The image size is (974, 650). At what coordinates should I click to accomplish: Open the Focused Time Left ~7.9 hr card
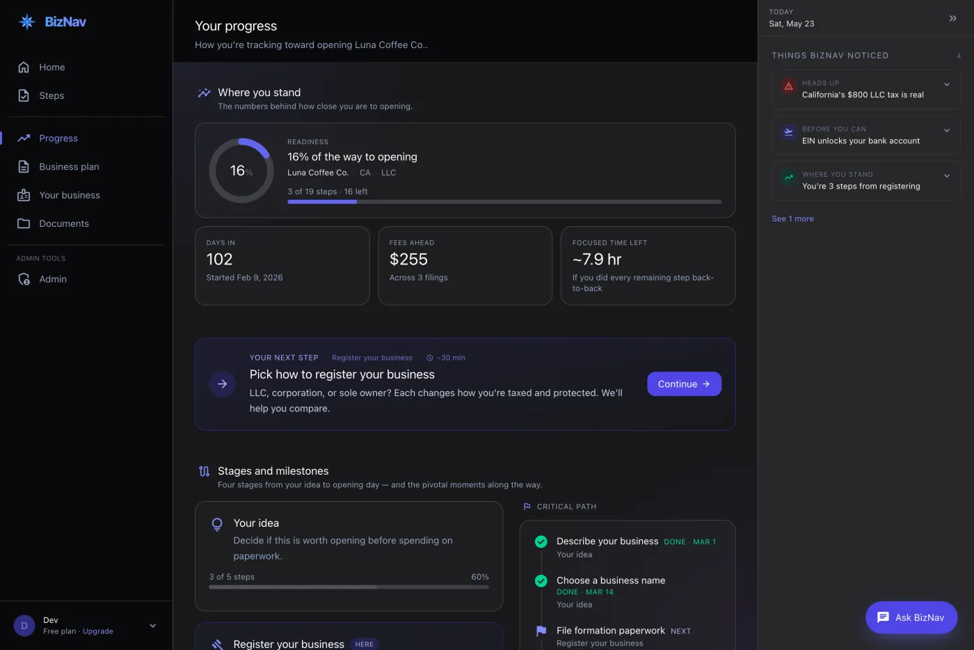click(x=648, y=266)
